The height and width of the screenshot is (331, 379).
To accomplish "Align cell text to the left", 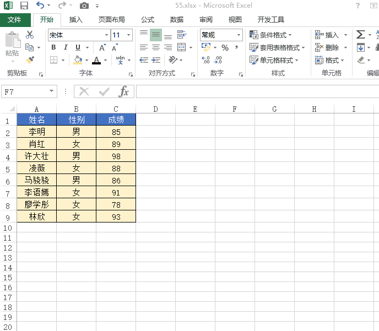I will click(x=144, y=47).
